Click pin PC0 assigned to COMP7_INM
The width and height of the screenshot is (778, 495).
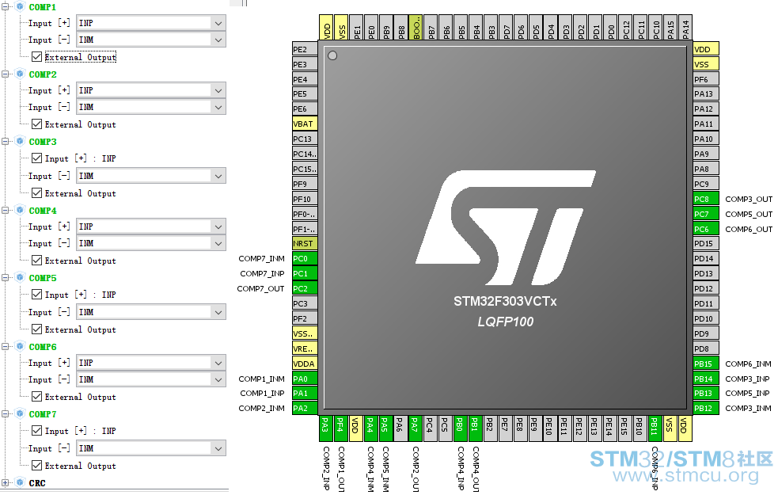point(305,259)
